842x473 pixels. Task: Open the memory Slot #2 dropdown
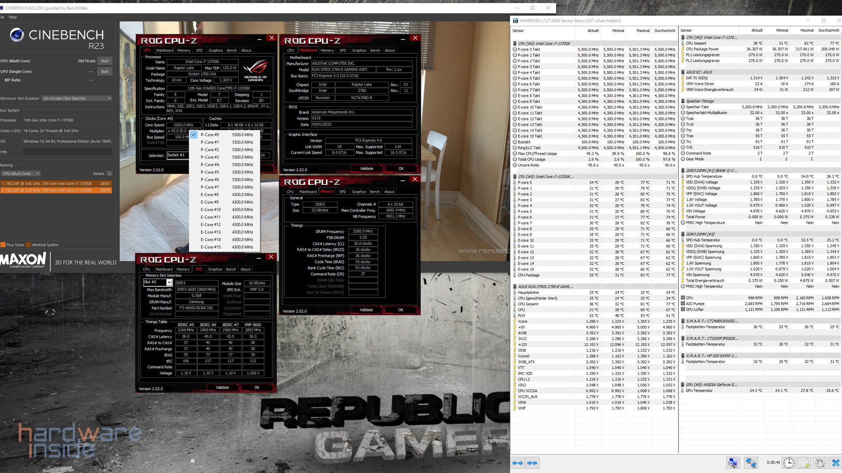158,282
